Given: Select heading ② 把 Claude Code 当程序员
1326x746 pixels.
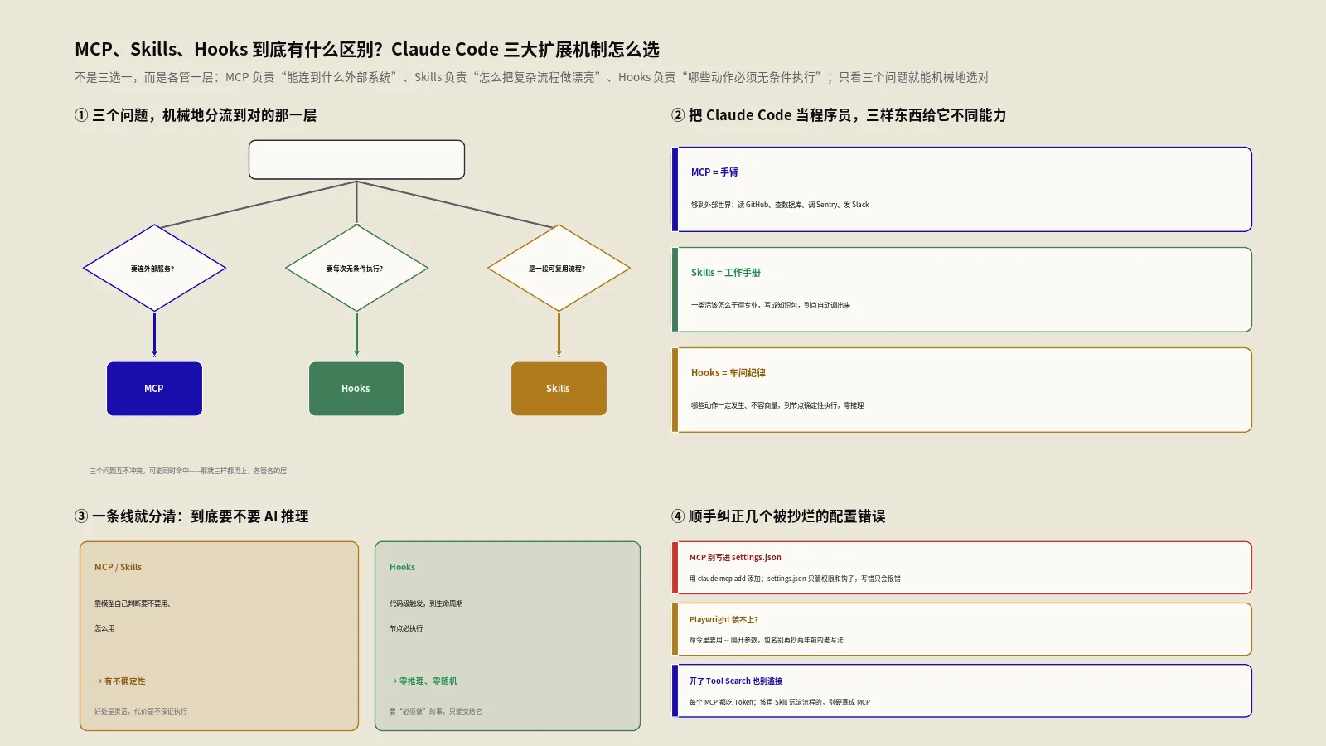Looking at the screenshot, I should point(839,115).
